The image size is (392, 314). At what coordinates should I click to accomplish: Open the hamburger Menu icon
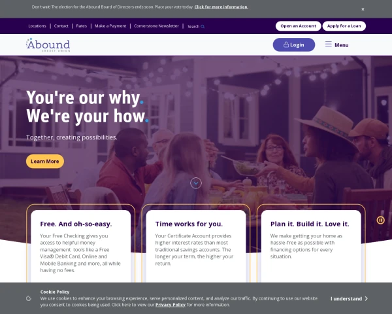coord(328,44)
